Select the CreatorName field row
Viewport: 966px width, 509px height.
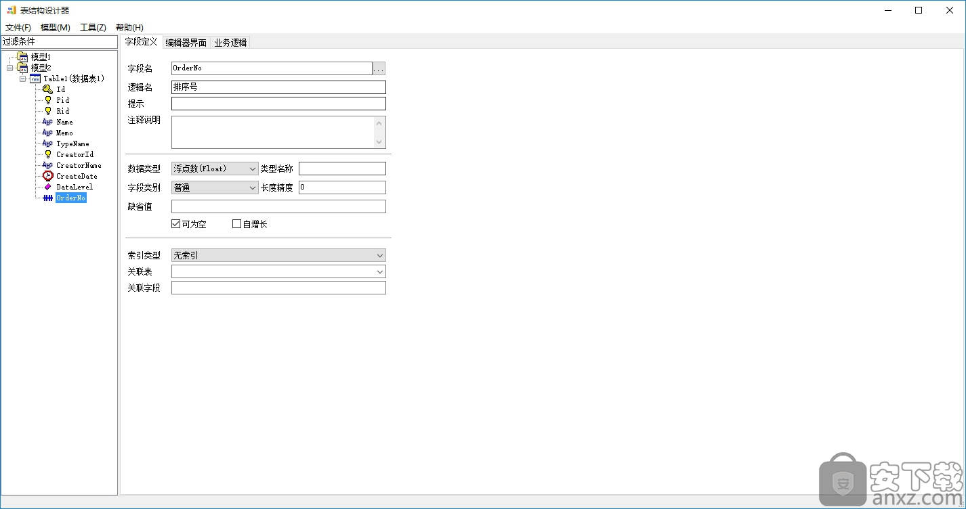[x=79, y=165]
